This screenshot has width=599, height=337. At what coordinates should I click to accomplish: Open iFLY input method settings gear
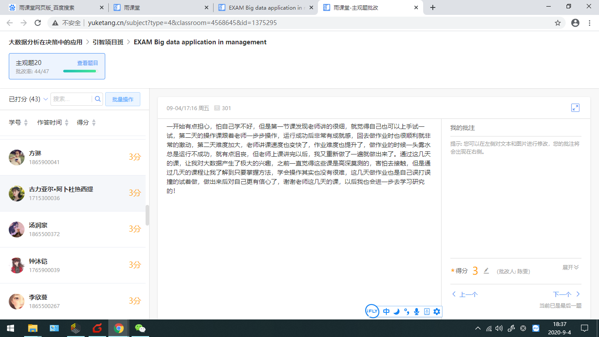point(437,312)
